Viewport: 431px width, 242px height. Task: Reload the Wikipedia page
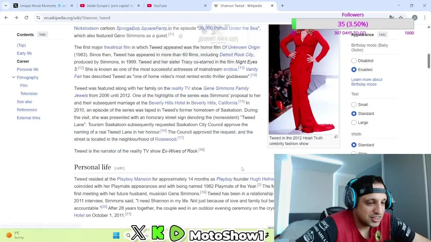[26, 17]
